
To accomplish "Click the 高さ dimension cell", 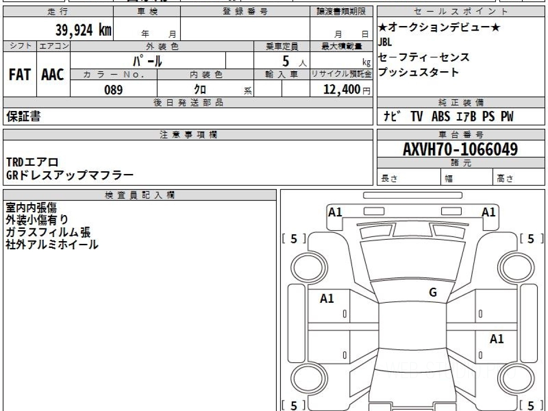I will pos(519,177).
